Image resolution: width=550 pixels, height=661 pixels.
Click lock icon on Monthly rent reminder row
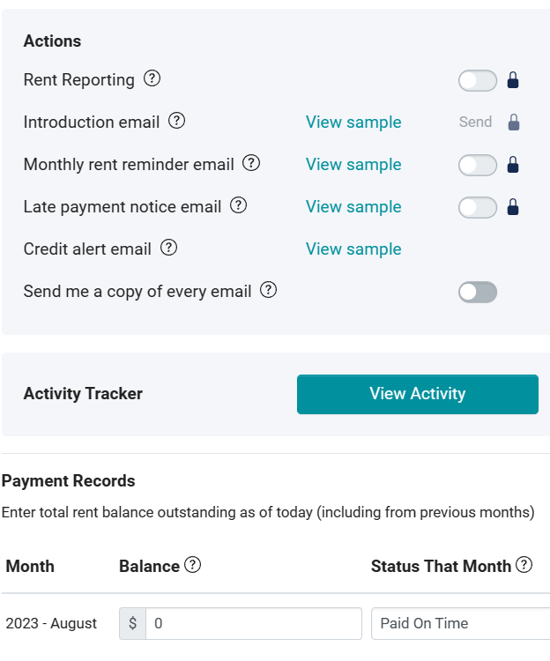point(513,165)
